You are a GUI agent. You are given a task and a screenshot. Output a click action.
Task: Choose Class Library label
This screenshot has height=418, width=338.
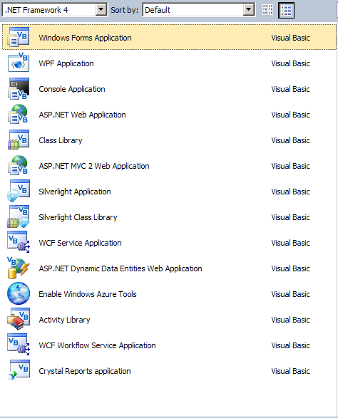61,140
